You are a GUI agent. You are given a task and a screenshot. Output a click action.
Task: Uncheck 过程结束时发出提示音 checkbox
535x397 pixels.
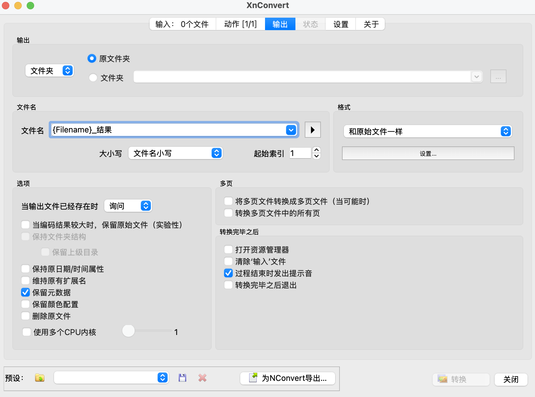(228, 273)
